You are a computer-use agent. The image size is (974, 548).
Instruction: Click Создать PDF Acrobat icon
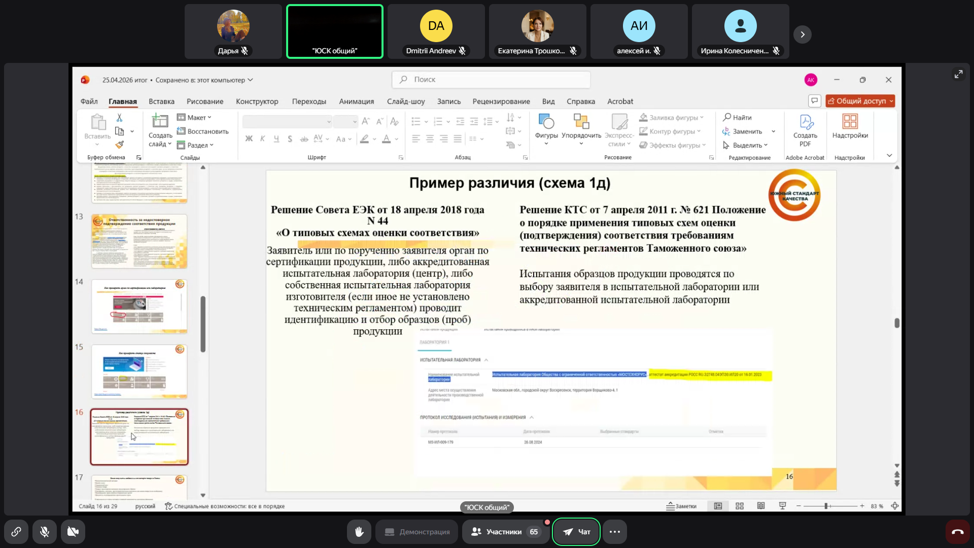pos(806,122)
